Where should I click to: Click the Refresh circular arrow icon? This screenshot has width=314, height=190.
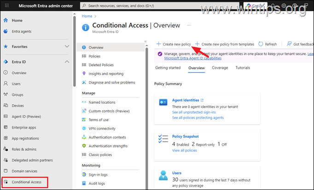click(261, 44)
